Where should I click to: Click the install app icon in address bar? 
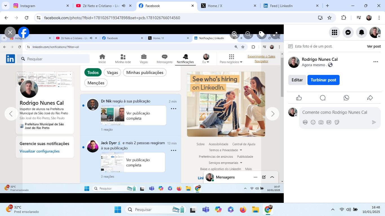coord(320,18)
